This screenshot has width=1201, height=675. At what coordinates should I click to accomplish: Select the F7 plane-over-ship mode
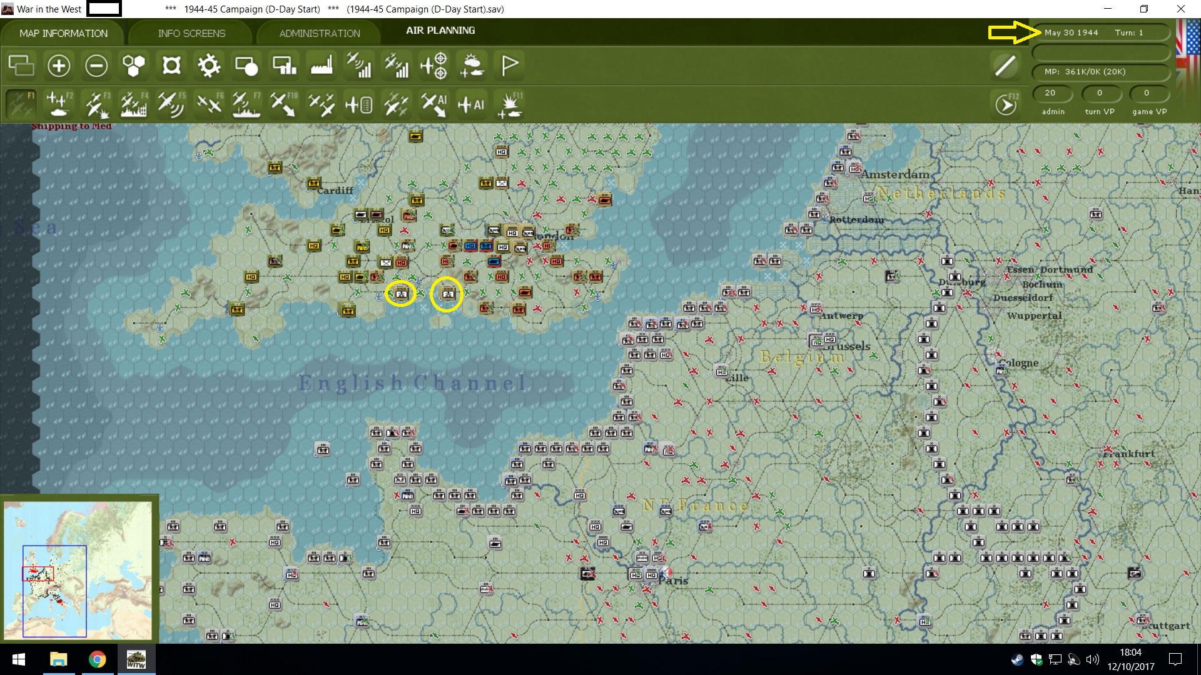(246, 104)
